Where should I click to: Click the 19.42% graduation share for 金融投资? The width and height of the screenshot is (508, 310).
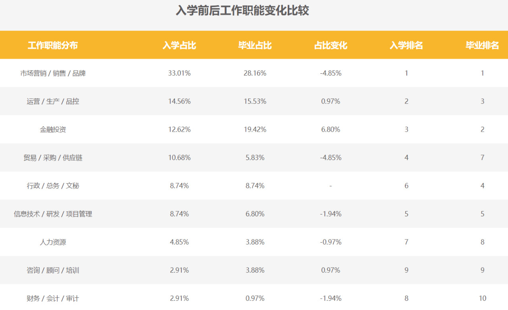click(255, 130)
